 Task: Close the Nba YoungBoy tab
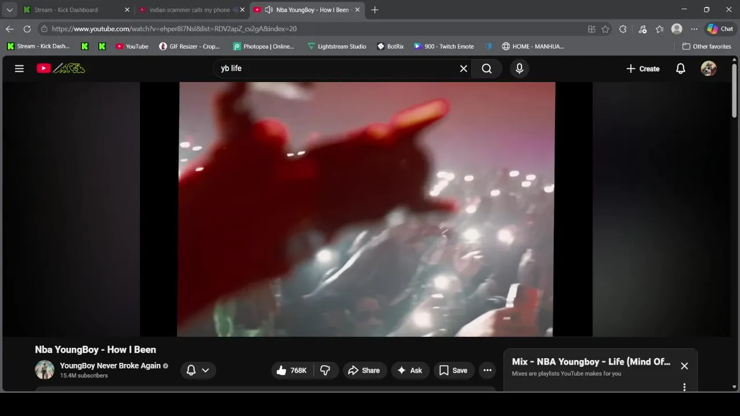click(x=357, y=10)
